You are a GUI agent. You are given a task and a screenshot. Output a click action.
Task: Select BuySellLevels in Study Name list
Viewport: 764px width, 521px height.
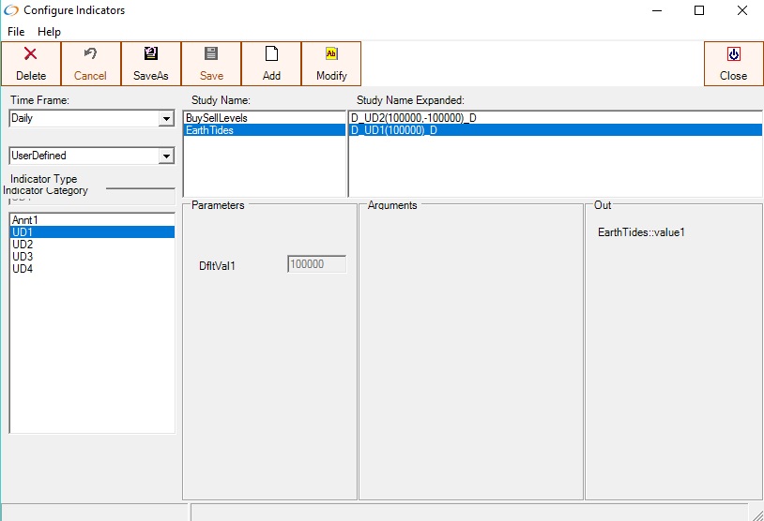217,118
